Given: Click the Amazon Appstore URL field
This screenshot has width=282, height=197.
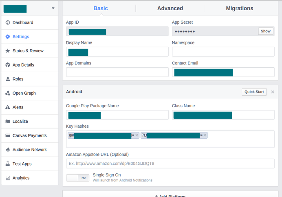Looking at the screenshot, I should click(170, 164).
